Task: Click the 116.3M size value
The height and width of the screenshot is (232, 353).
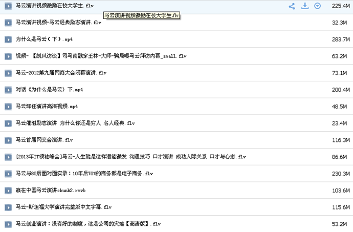Action: coord(341,140)
